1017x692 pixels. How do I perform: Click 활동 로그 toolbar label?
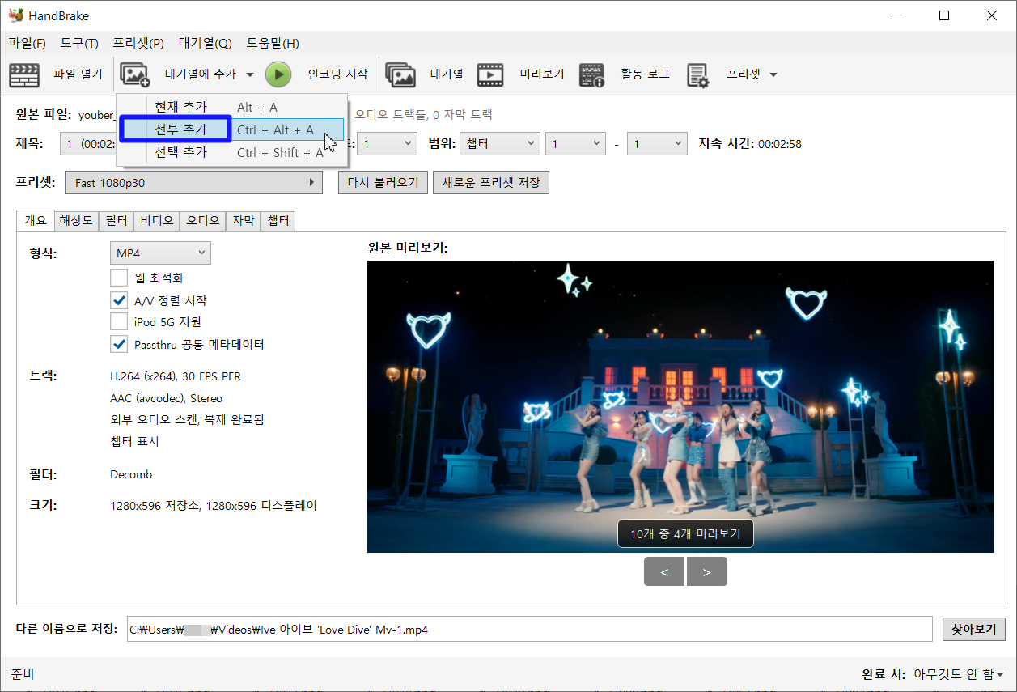[645, 74]
